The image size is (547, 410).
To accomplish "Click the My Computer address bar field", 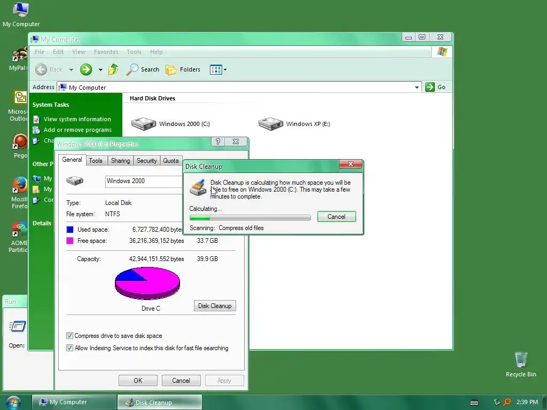I will 239,87.
